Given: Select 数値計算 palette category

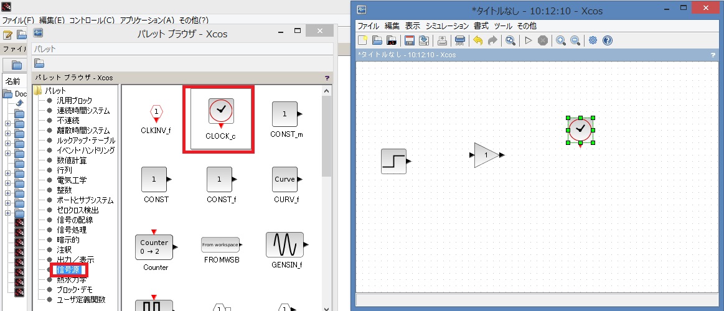Looking at the screenshot, I should click(71, 160).
